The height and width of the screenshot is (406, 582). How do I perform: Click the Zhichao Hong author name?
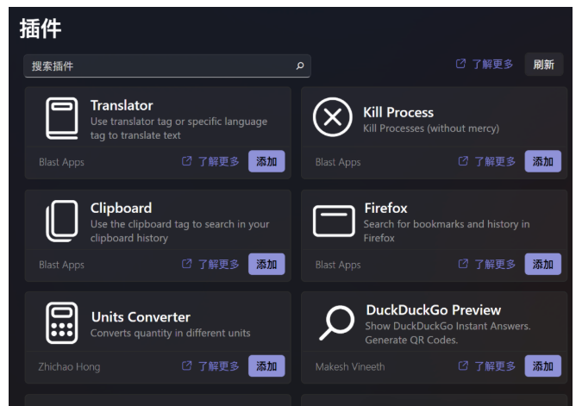tap(69, 366)
